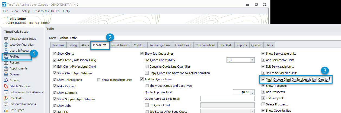This screenshot has height=113, width=341.
Task: Switch to the Checklists tab
Action: (x=226, y=45)
